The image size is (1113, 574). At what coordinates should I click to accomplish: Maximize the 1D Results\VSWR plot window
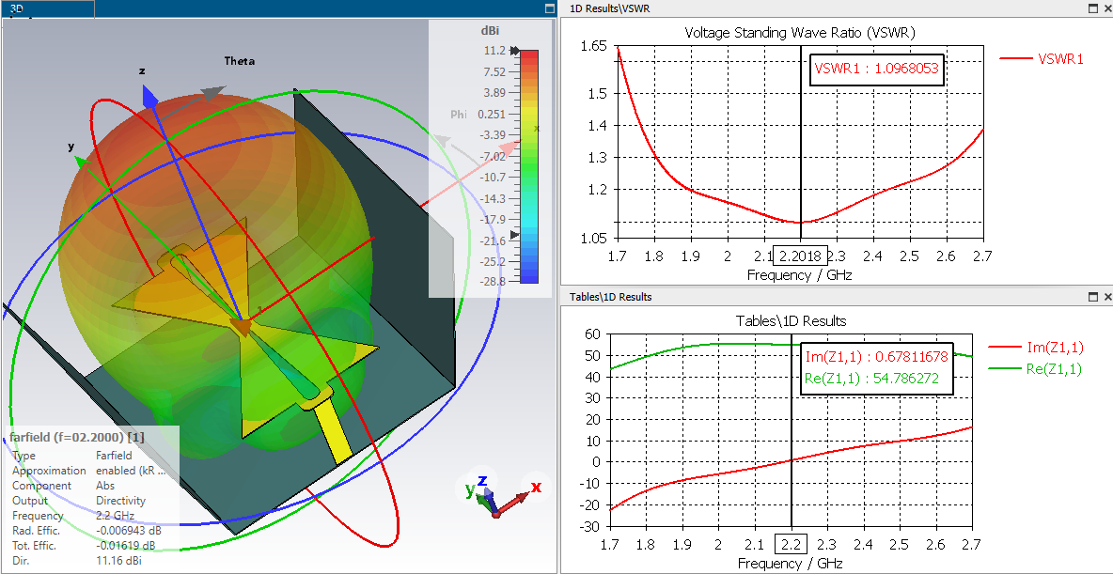[x=1093, y=8]
